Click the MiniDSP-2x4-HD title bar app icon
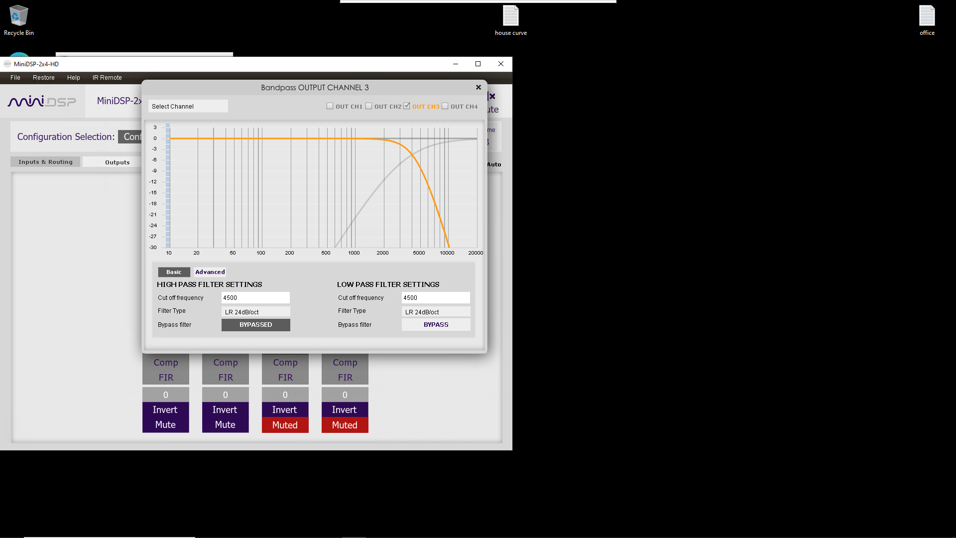 [7, 64]
